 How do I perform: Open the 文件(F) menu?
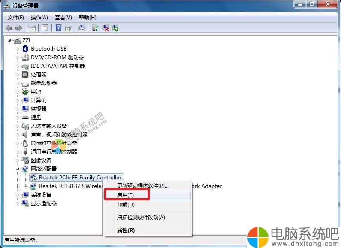point(16,18)
